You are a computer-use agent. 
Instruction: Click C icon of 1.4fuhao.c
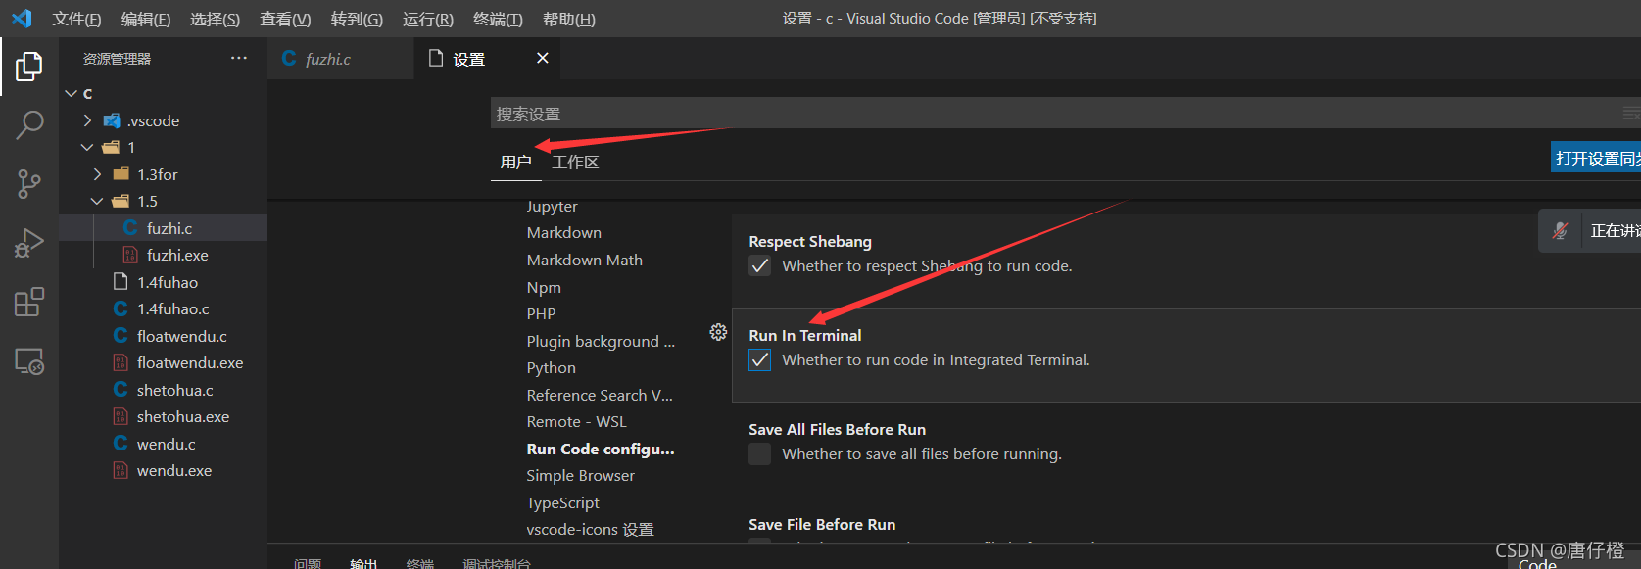[x=121, y=308]
